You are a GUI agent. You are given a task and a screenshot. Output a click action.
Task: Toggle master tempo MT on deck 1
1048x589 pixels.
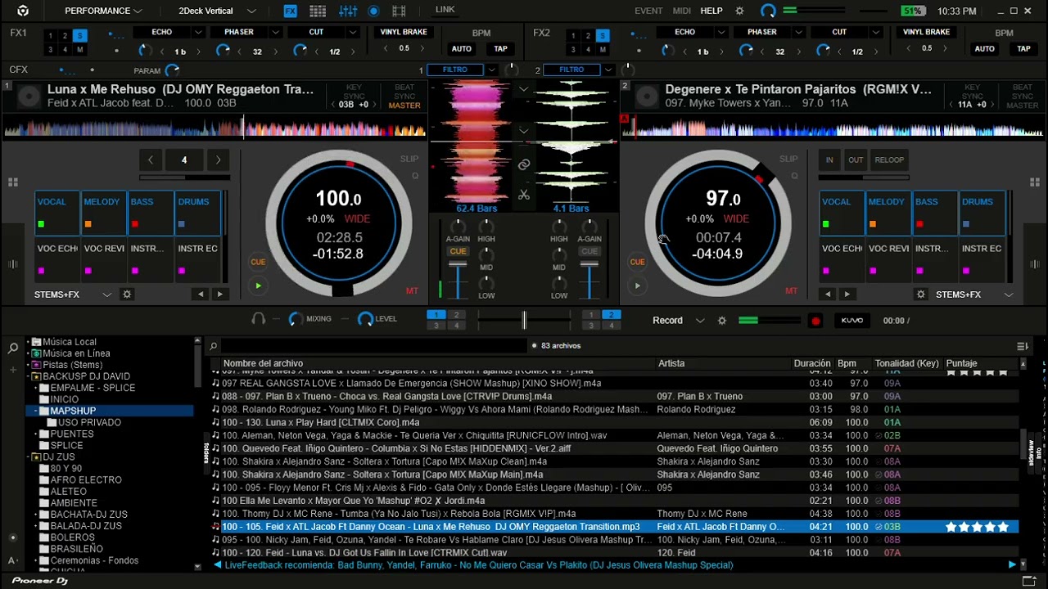(x=412, y=291)
